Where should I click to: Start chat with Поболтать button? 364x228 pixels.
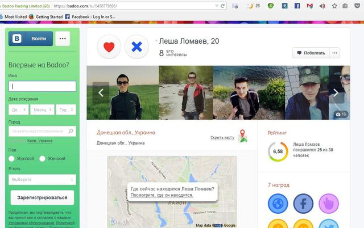[x=311, y=53]
